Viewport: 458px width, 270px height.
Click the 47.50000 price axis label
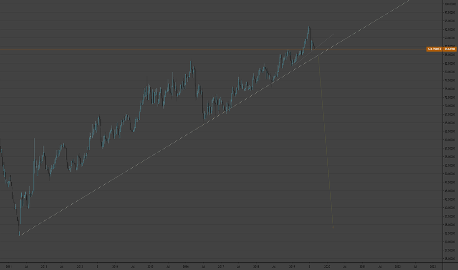click(x=450, y=182)
